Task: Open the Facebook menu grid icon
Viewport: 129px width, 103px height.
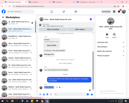Action: point(114,12)
